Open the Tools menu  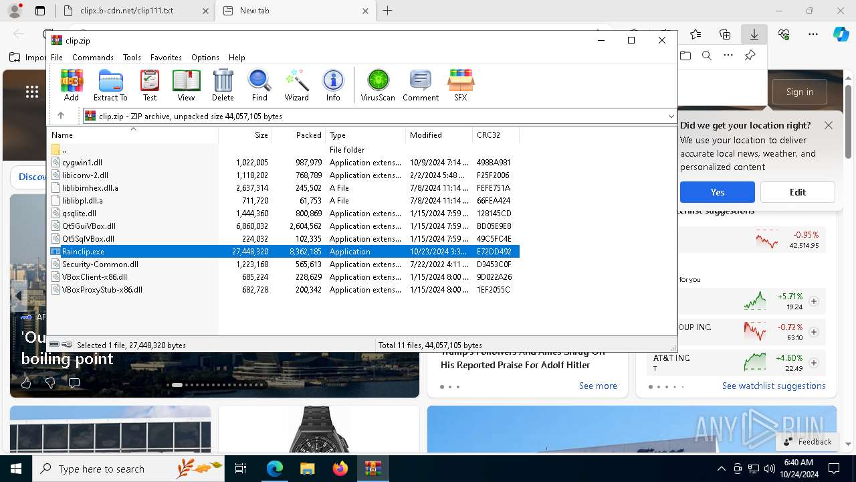[x=132, y=58]
